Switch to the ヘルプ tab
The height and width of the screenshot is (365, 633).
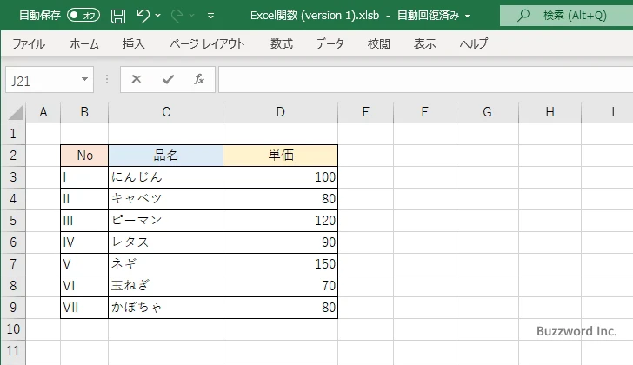pos(474,43)
